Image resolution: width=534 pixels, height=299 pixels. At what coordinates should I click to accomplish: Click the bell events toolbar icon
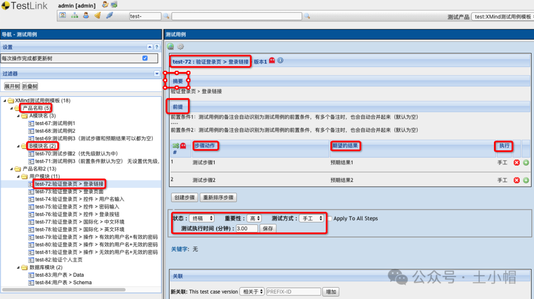pyautogui.click(x=98, y=15)
